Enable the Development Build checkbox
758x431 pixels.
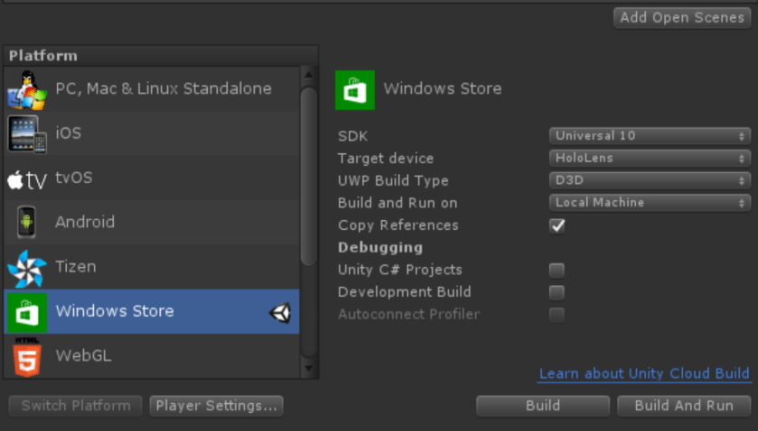coord(557,292)
